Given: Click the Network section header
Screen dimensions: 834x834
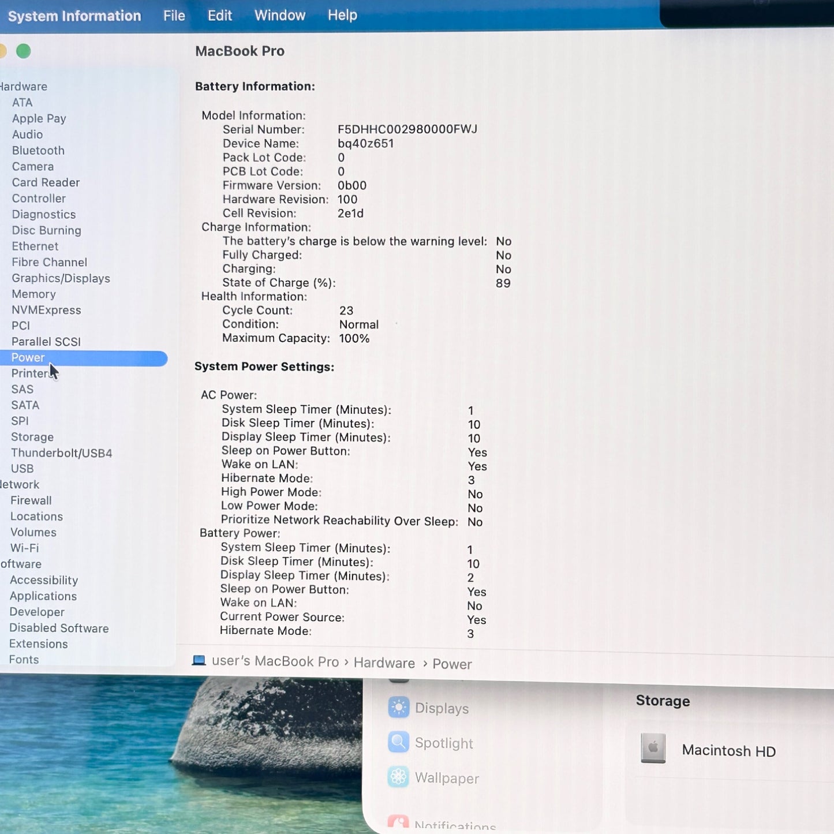Looking at the screenshot, I should point(20,485).
